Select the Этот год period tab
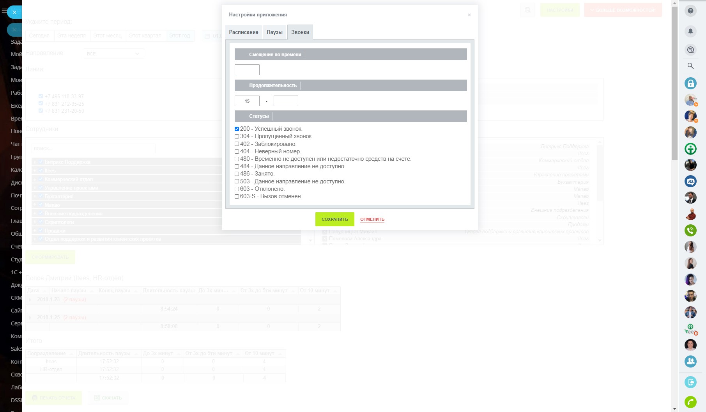 180,36
